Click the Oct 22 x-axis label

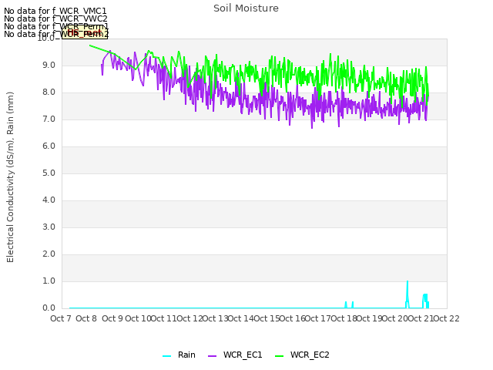446,318
